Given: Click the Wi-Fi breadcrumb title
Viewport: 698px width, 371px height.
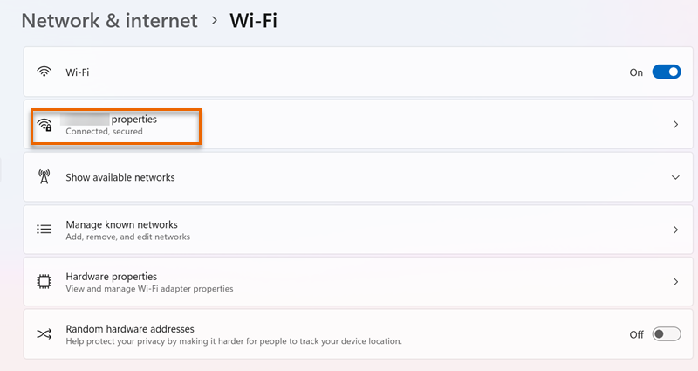Looking at the screenshot, I should [253, 20].
